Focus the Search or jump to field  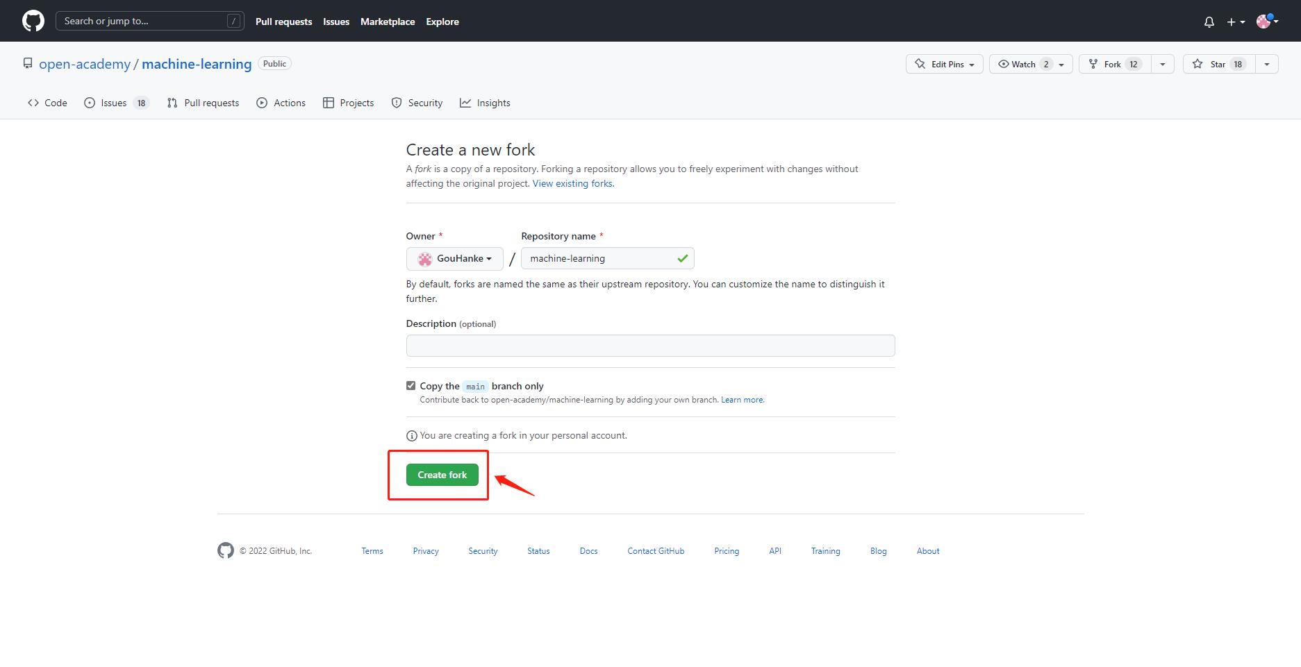[149, 21]
